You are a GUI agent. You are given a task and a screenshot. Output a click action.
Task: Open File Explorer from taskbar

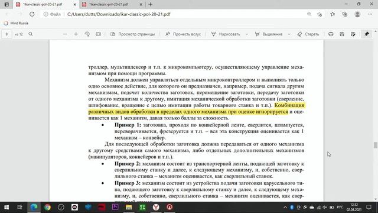[129, 207]
